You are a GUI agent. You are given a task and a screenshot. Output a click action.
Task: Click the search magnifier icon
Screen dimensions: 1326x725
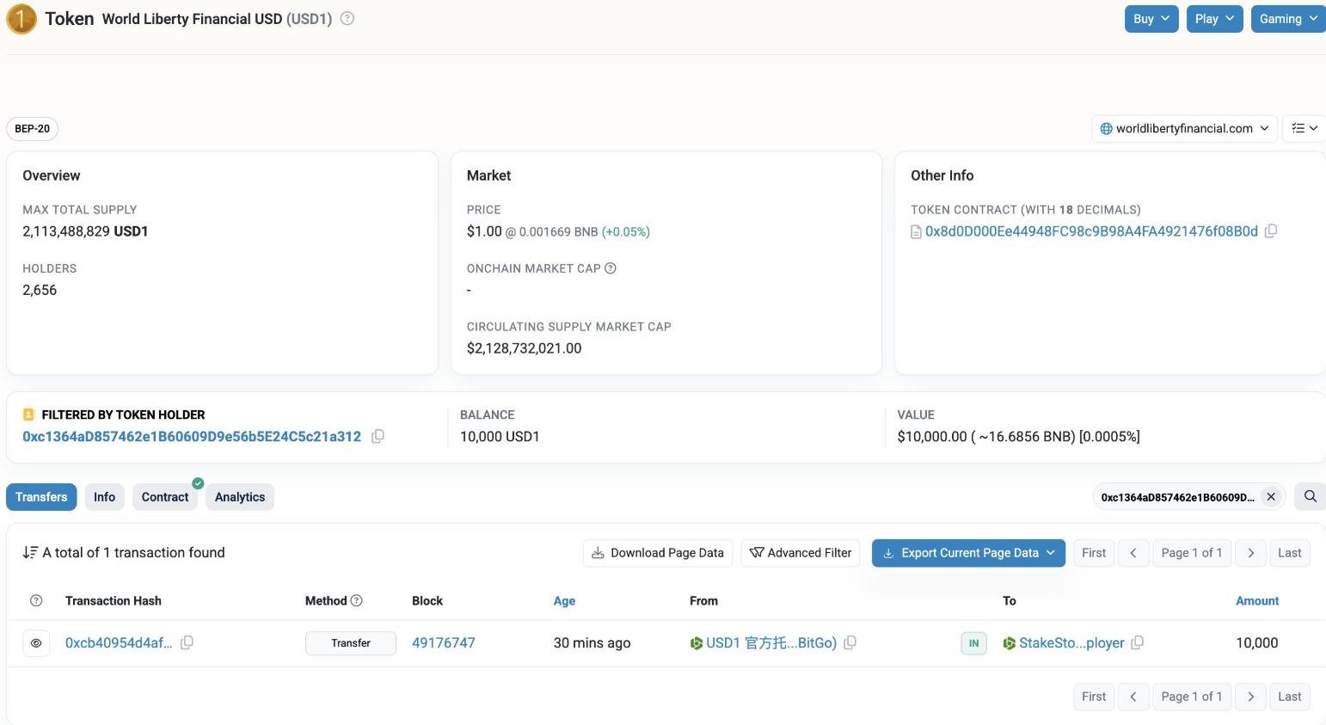1311,496
